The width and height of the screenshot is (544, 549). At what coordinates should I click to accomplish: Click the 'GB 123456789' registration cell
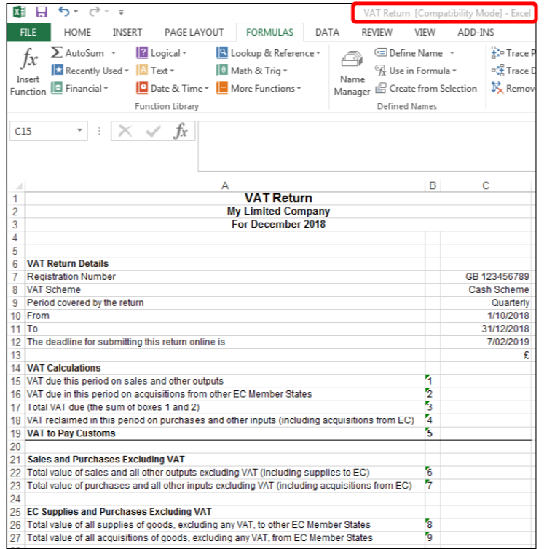486,276
